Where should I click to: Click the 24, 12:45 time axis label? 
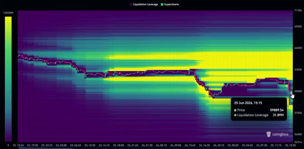(x=190, y=145)
